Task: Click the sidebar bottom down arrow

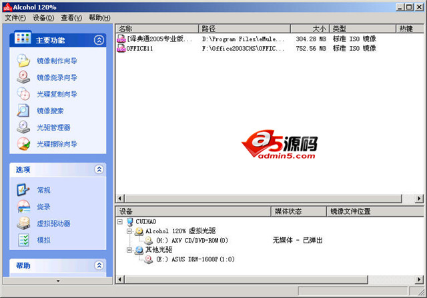Action: pyautogui.click(x=58, y=281)
